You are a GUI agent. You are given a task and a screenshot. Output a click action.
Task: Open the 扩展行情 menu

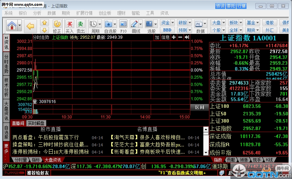[x=84, y=13]
